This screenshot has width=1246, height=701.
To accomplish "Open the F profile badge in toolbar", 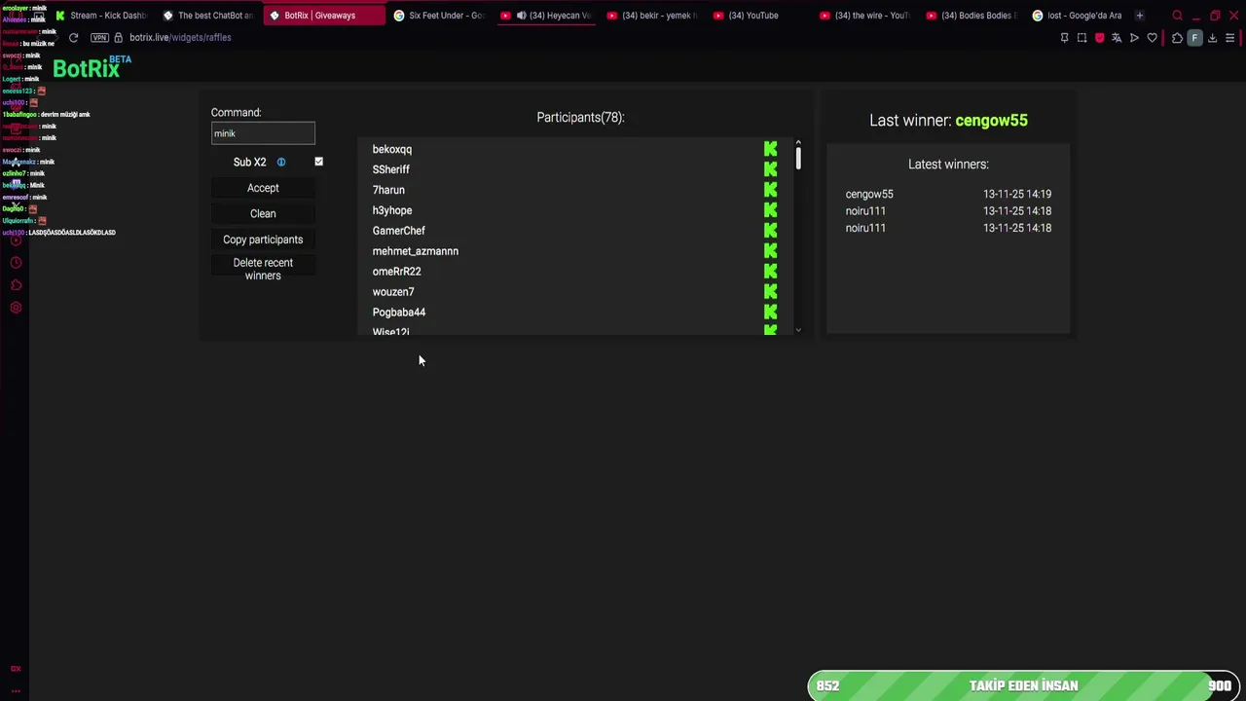I will [1194, 38].
